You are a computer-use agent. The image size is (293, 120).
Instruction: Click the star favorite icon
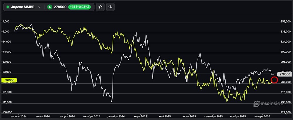[100, 7]
